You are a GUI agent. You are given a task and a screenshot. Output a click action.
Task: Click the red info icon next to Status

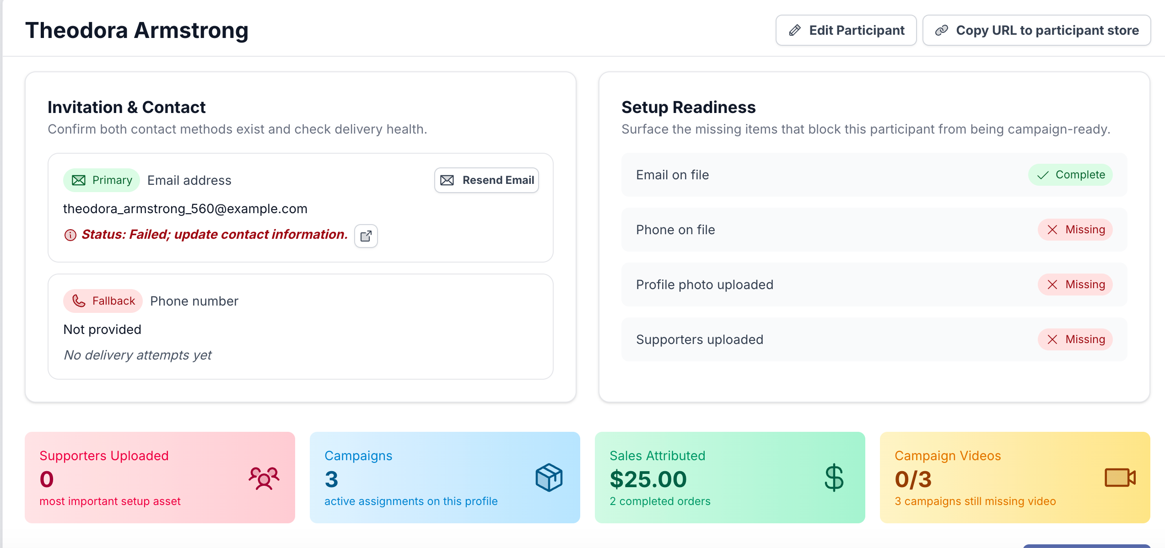70,235
